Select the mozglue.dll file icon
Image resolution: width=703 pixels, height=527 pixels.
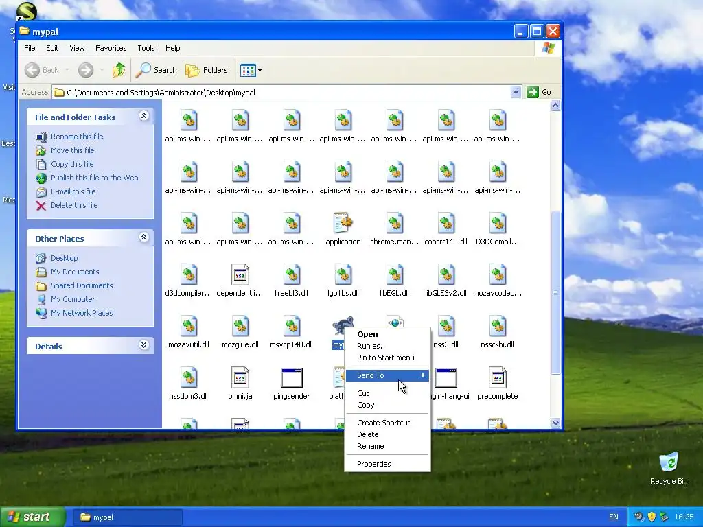(x=240, y=326)
